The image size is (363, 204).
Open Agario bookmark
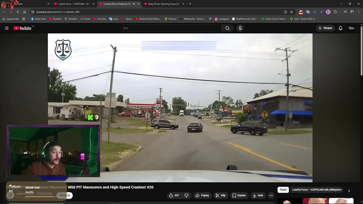pos(127,19)
